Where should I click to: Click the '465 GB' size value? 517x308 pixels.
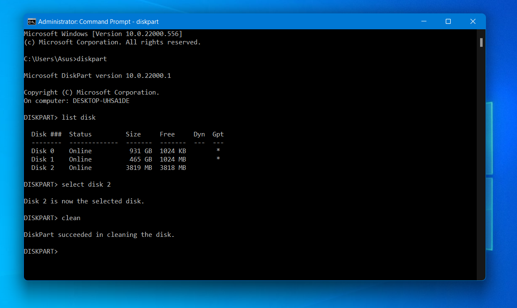tap(141, 159)
